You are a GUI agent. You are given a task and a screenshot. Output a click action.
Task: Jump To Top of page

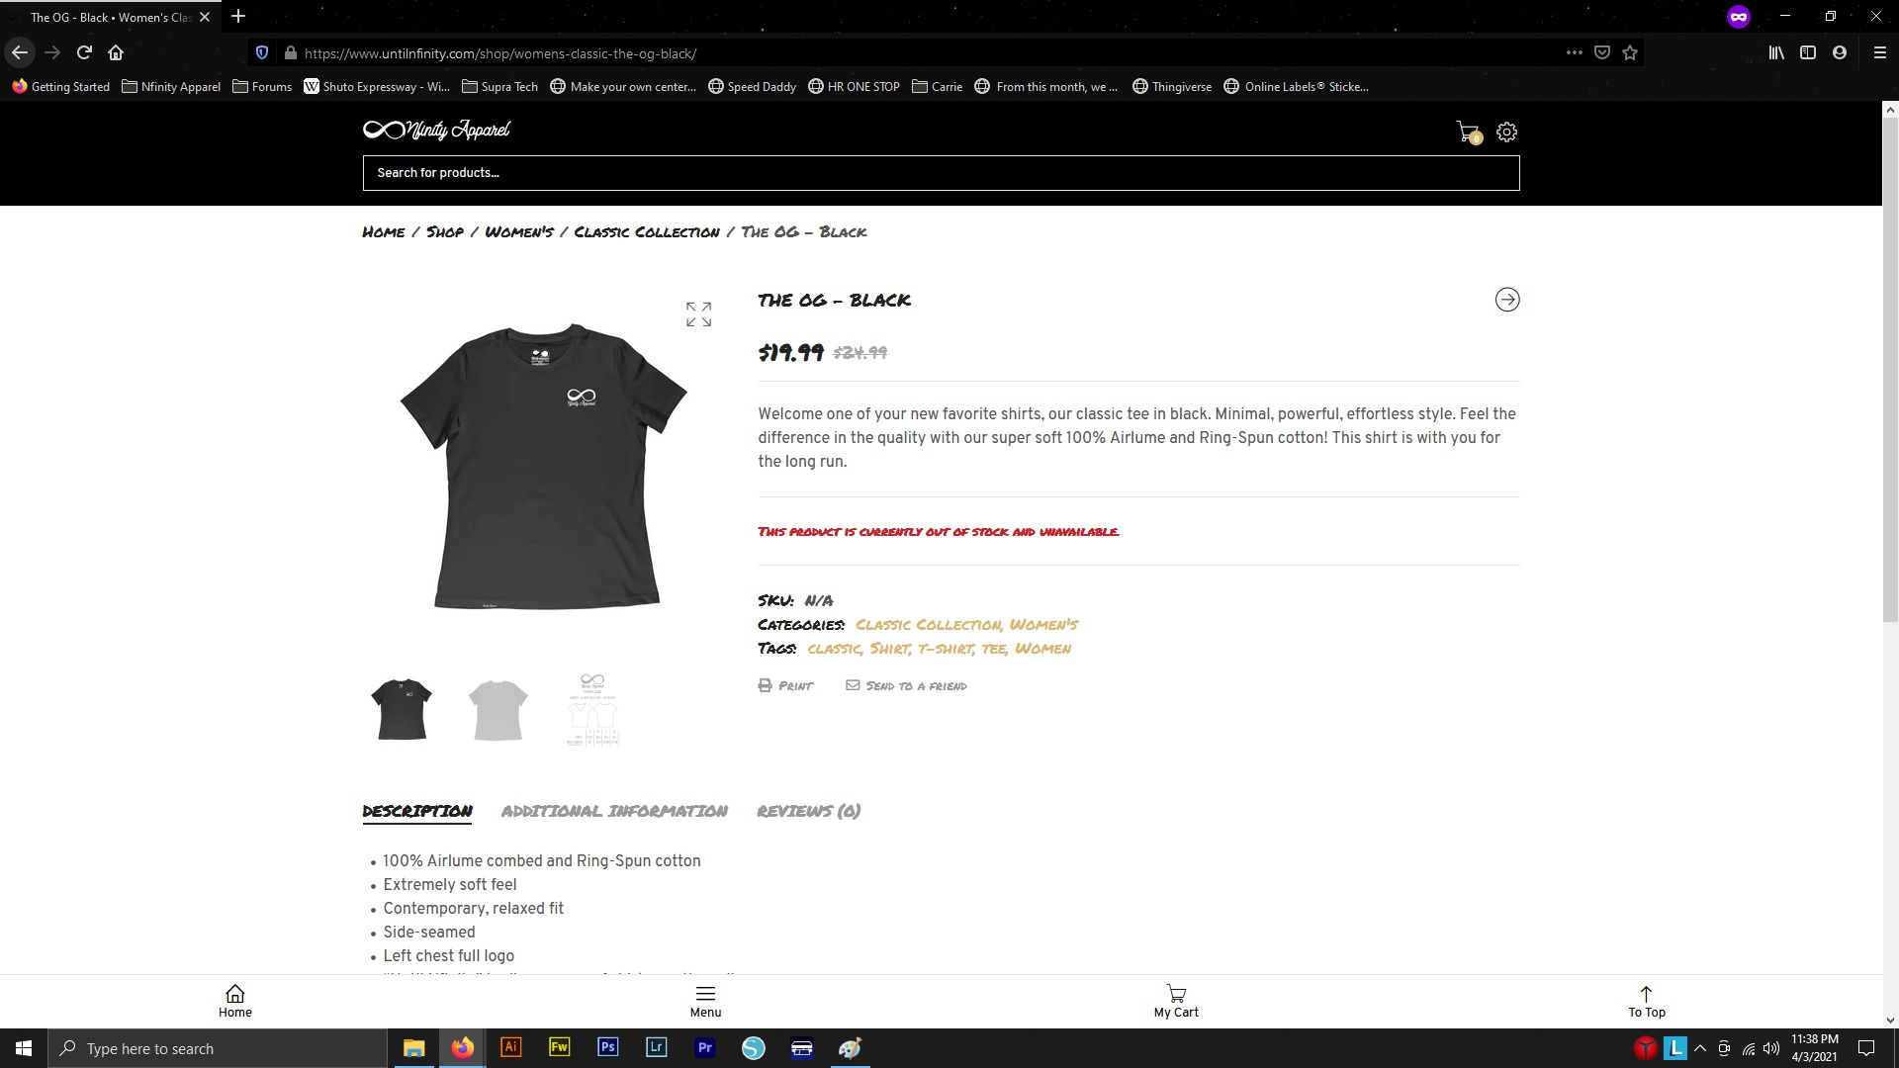click(1647, 1001)
